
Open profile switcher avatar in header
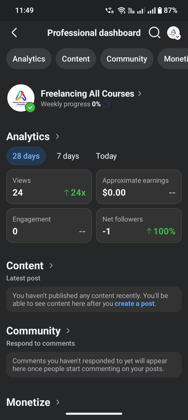pos(174,33)
